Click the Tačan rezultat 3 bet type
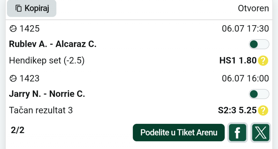The width and height of the screenshot is (278, 149). tap(41, 110)
